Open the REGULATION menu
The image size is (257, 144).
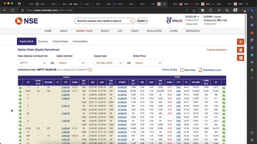pos(154,31)
